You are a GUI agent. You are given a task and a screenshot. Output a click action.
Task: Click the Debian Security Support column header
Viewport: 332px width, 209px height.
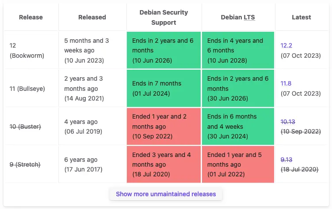coord(164,17)
